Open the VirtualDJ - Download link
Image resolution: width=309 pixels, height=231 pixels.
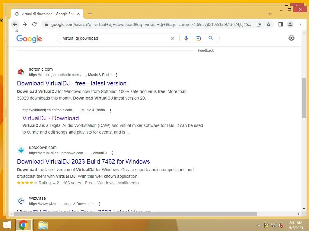(51, 118)
